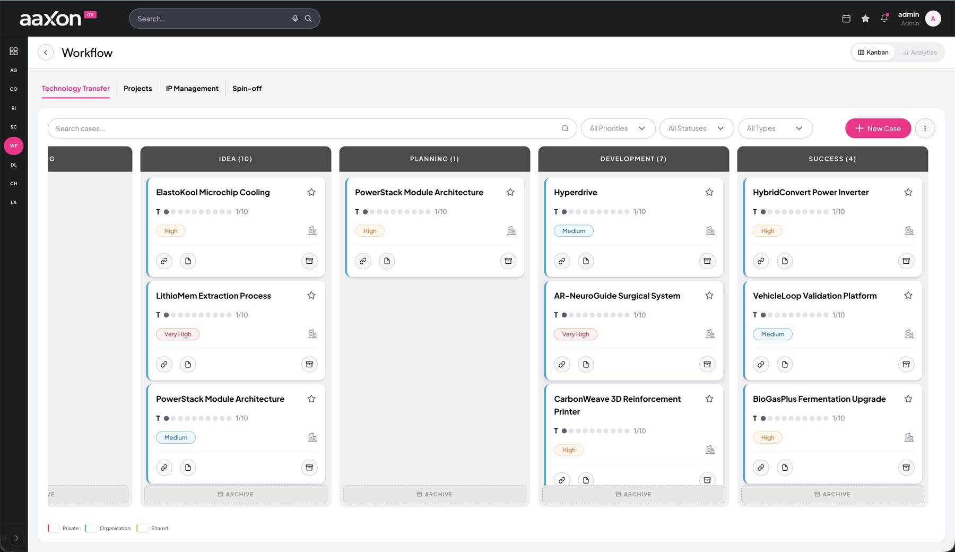
Task: Archive the Hyperdrive card via archive icon
Action: (x=707, y=261)
